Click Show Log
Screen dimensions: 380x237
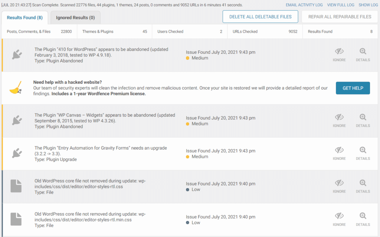click(368, 5)
